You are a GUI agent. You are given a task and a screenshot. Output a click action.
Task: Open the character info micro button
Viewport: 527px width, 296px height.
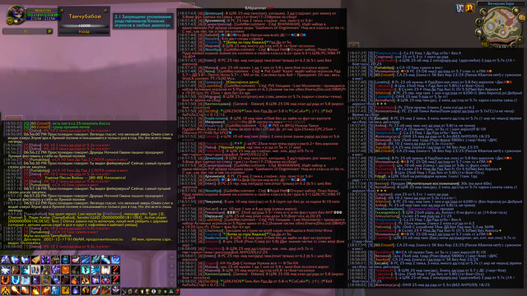[124, 292]
